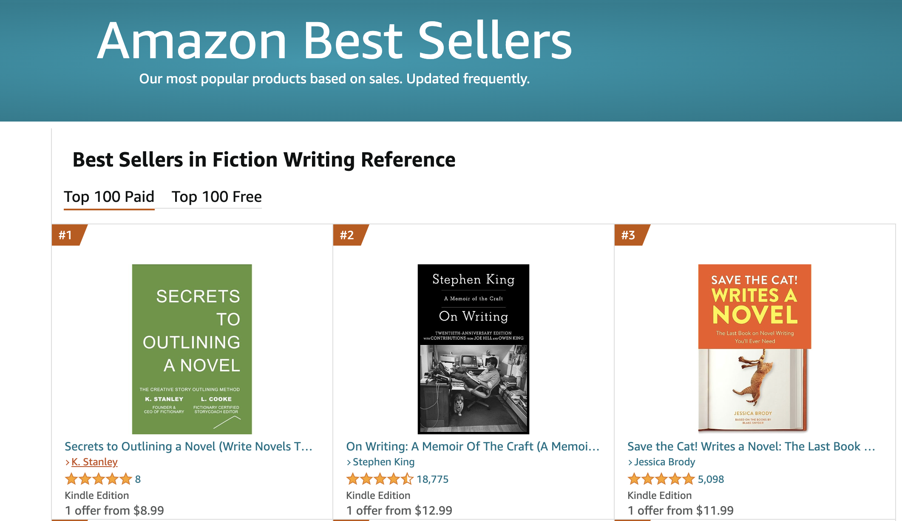This screenshot has width=902, height=521.
Task: Select the #3 rank badge
Action: click(x=631, y=235)
